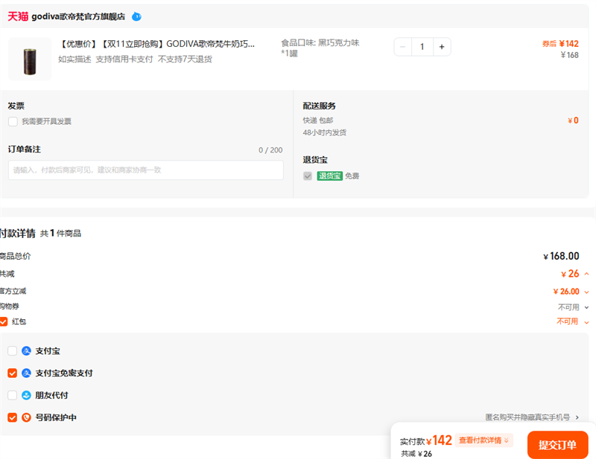Open the GODIVA product thumbnail
Image resolution: width=596 pixels, height=459 pixels.
(30, 59)
